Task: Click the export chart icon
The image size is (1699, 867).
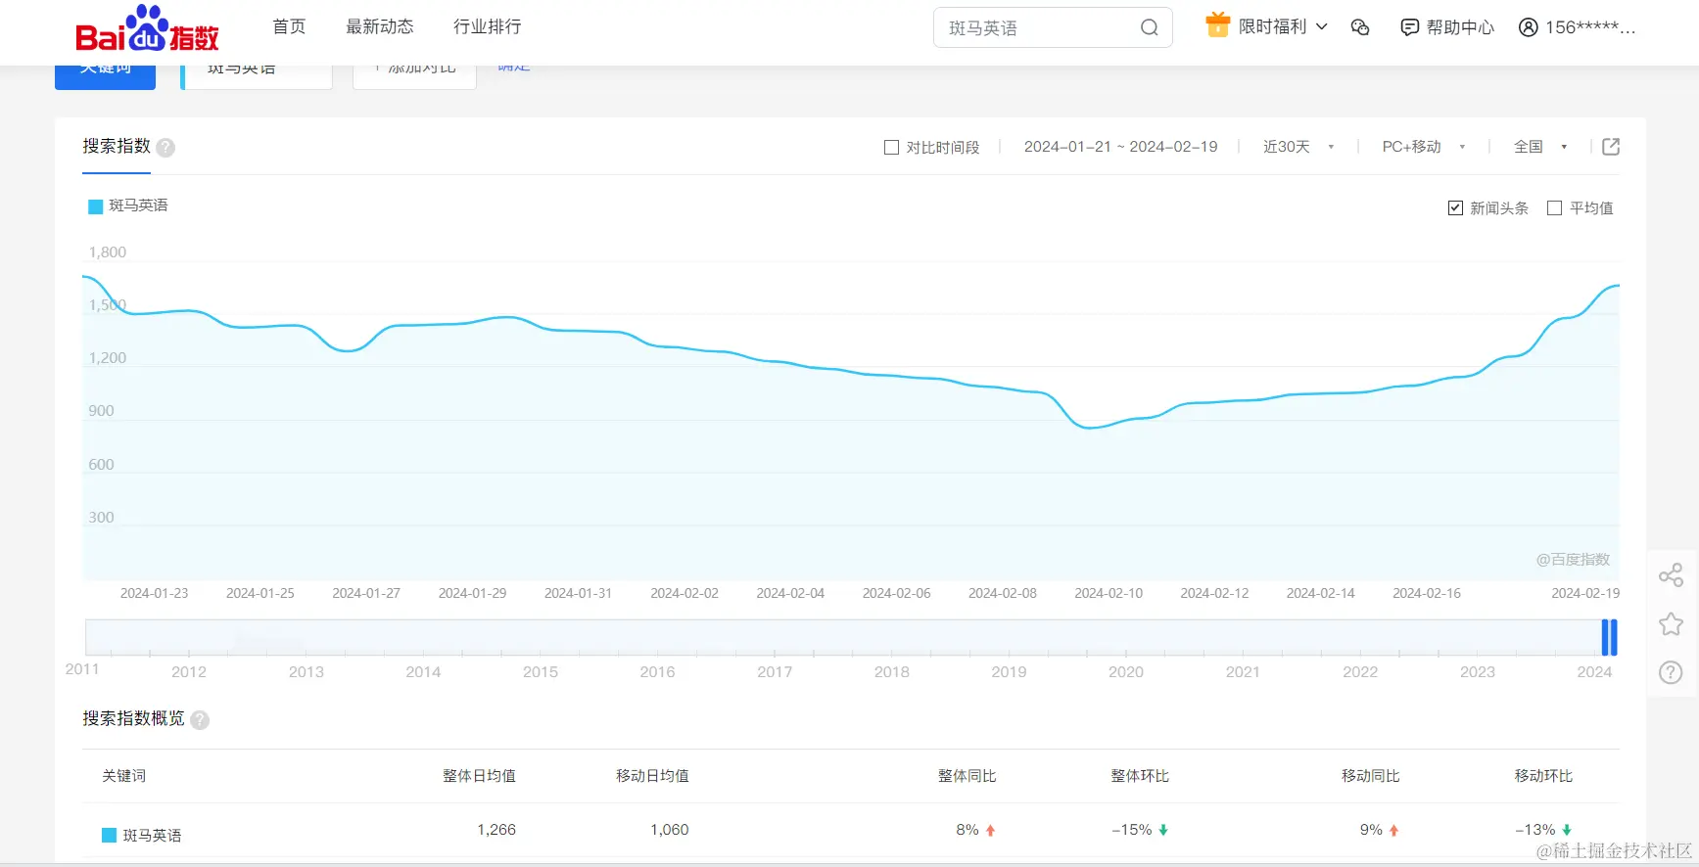Action: (x=1611, y=147)
